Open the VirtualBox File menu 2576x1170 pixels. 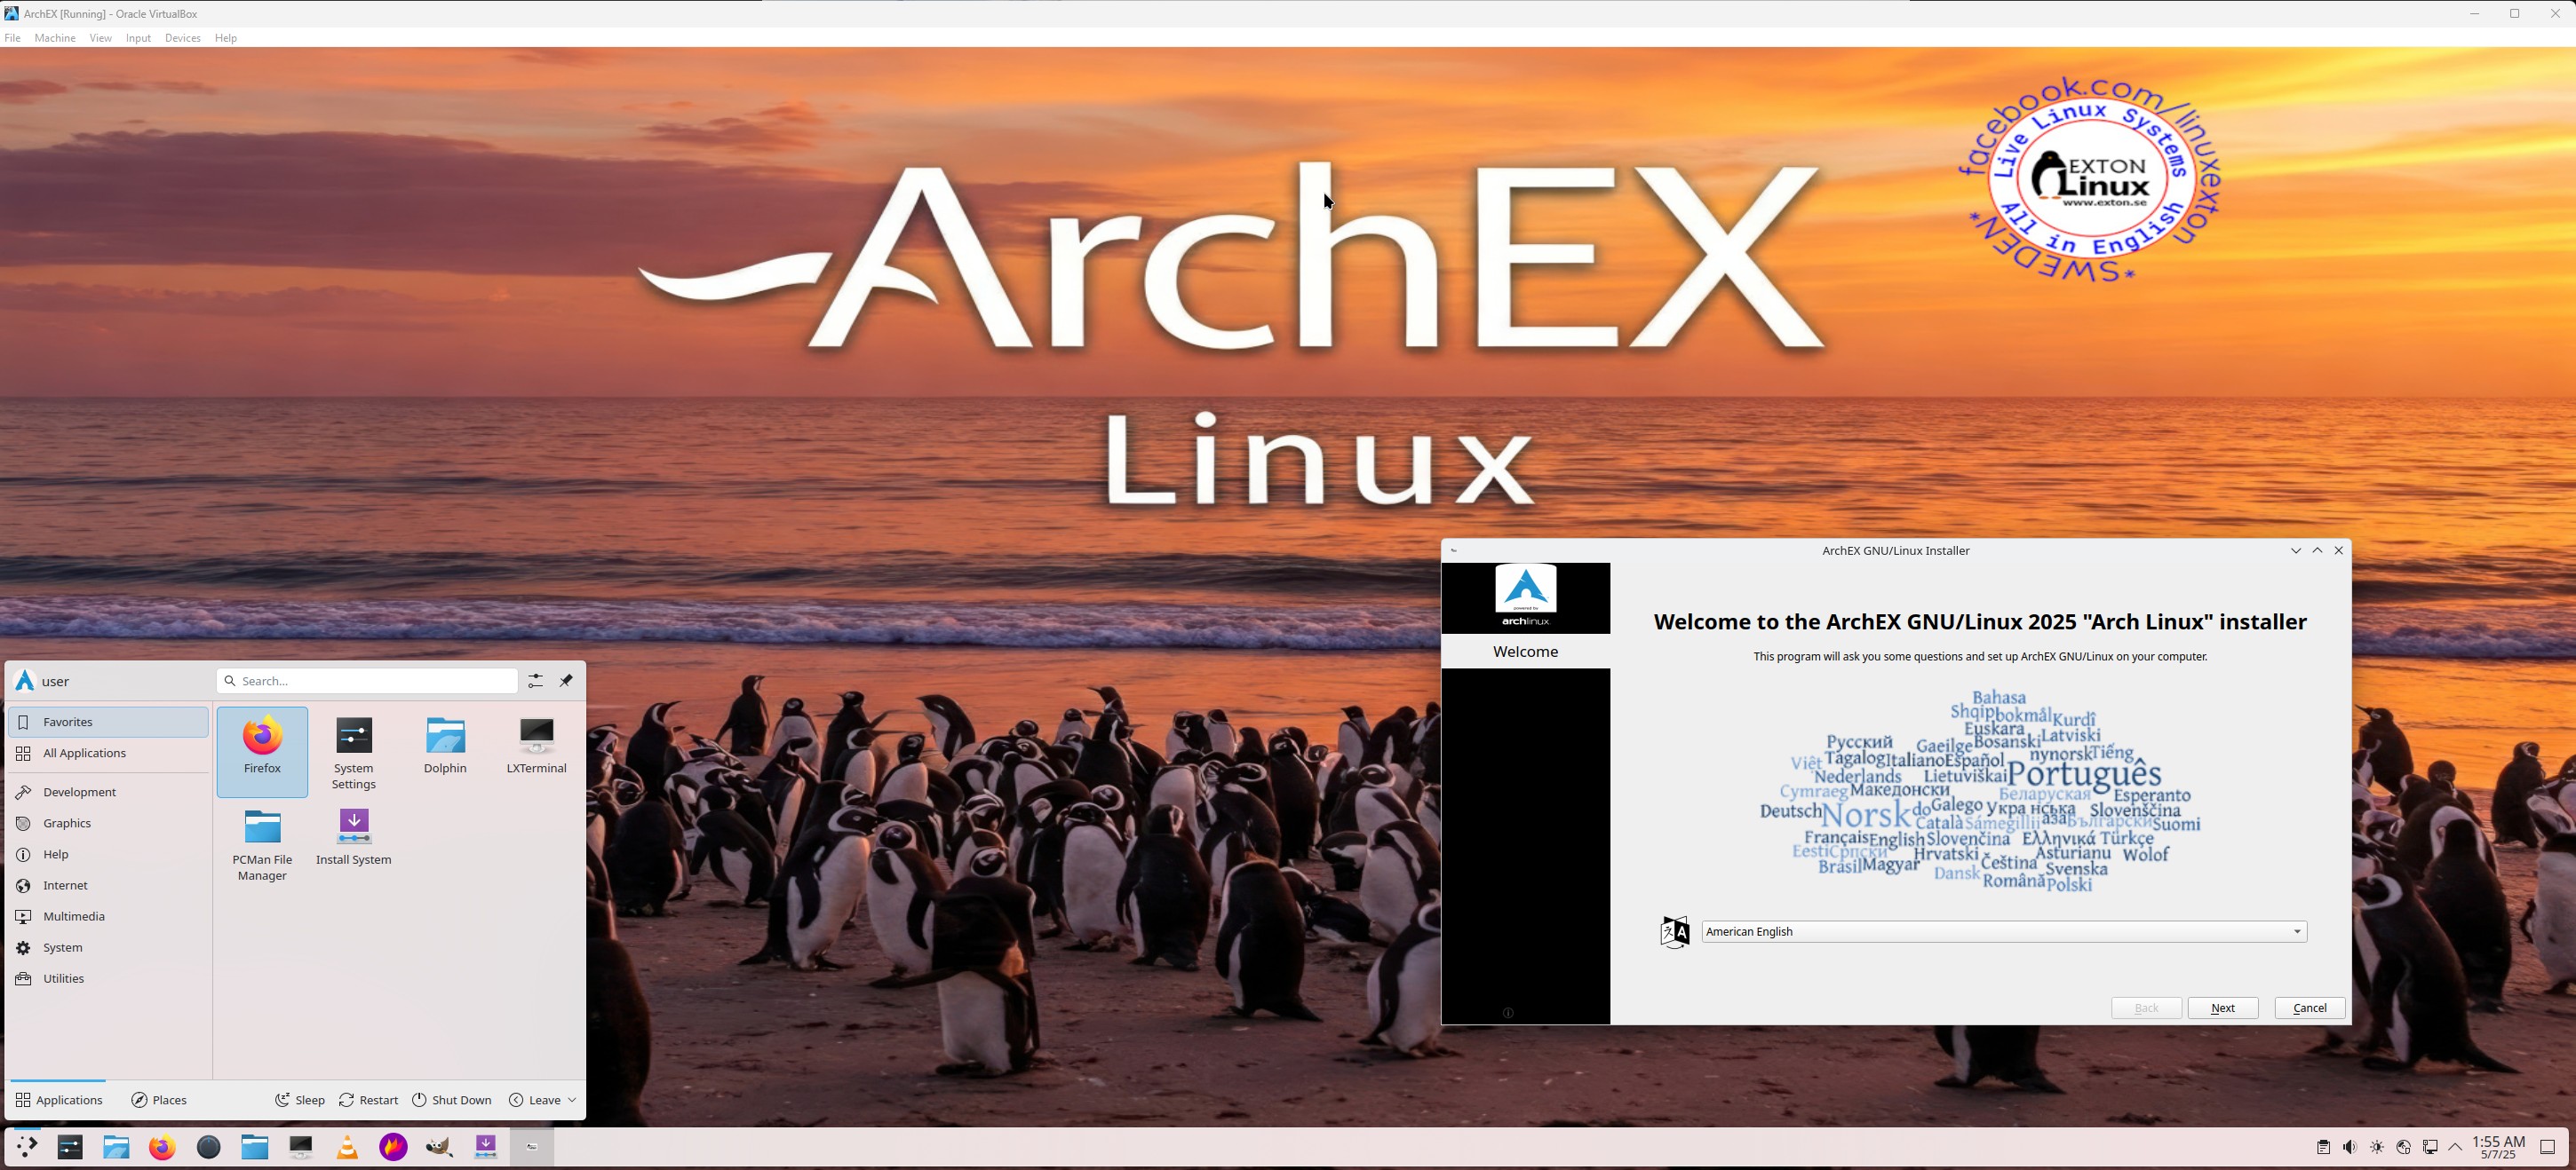tap(12, 38)
